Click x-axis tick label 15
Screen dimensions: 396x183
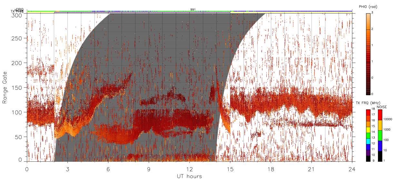230,169
